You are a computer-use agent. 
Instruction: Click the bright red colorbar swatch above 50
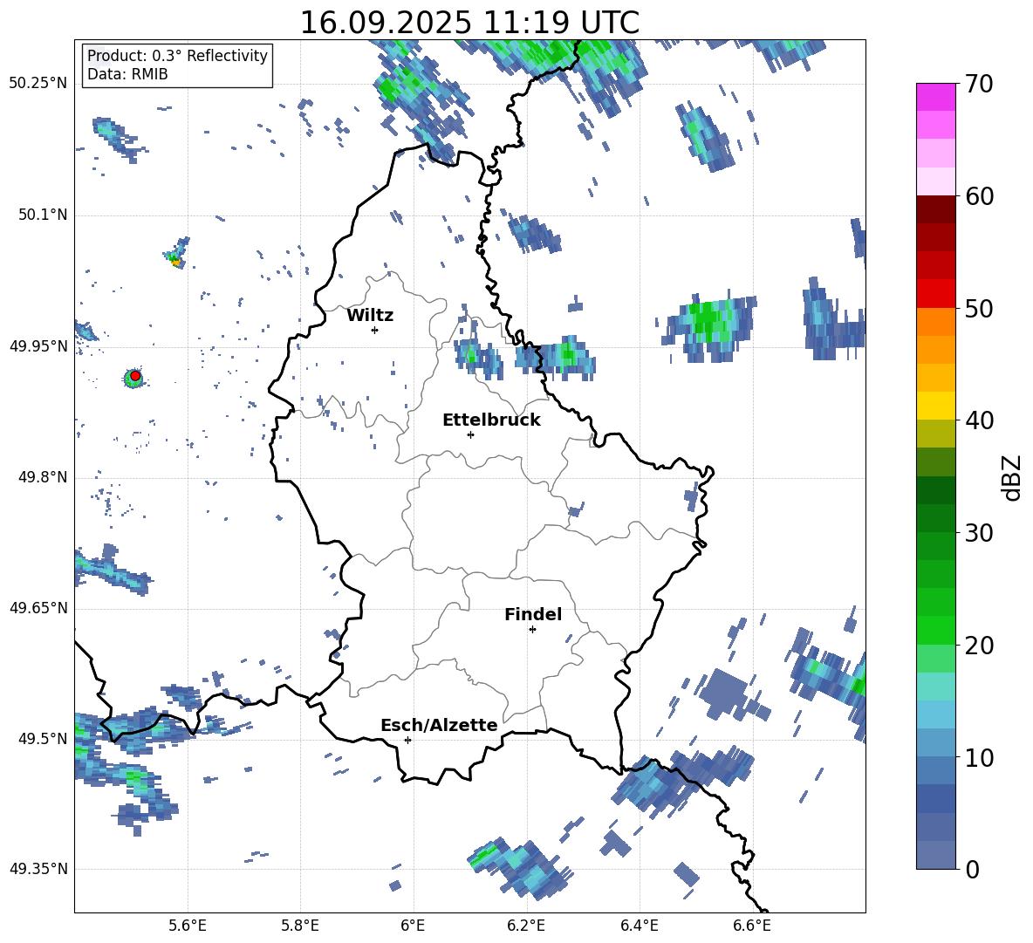(x=935, y=294)
